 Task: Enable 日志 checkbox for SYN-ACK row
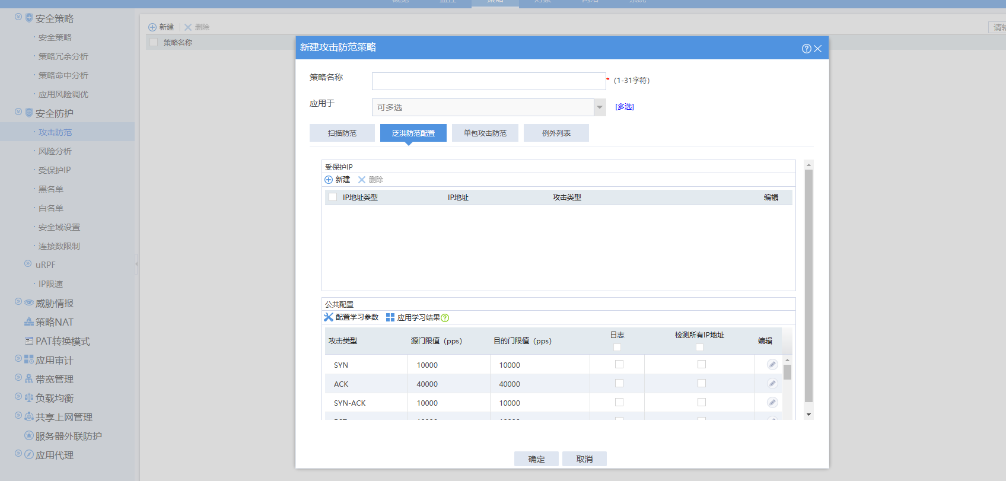[x=619, y=402]
